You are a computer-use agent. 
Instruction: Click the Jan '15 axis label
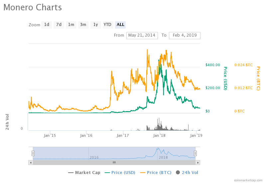50,135
